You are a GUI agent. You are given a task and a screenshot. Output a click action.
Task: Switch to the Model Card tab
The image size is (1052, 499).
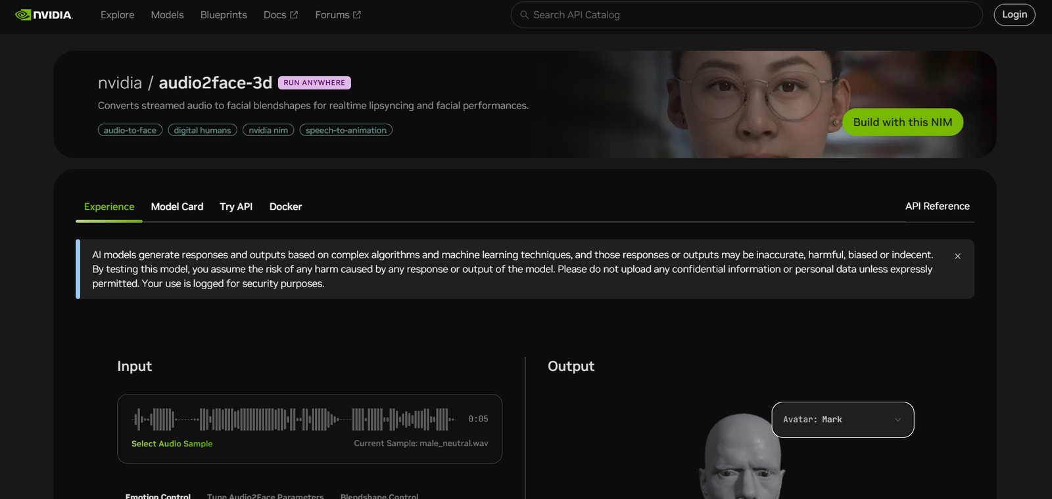pyautogui.click(x=177, y=206)
